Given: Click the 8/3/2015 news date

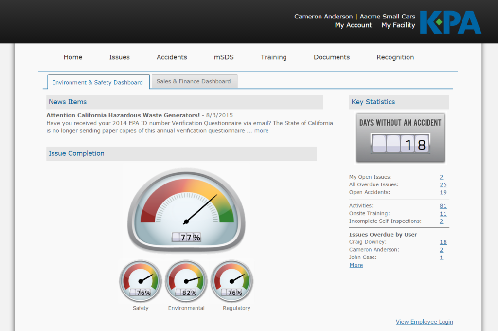Looking at the screenshot, I should [219, 115].
